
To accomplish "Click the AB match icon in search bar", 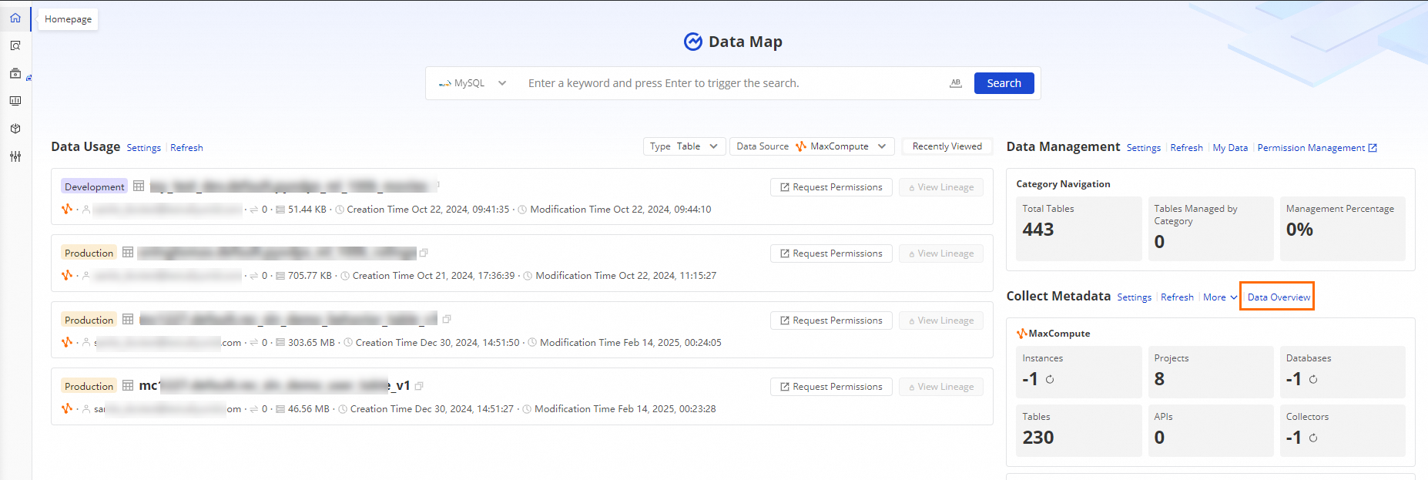I will [956, 83].
